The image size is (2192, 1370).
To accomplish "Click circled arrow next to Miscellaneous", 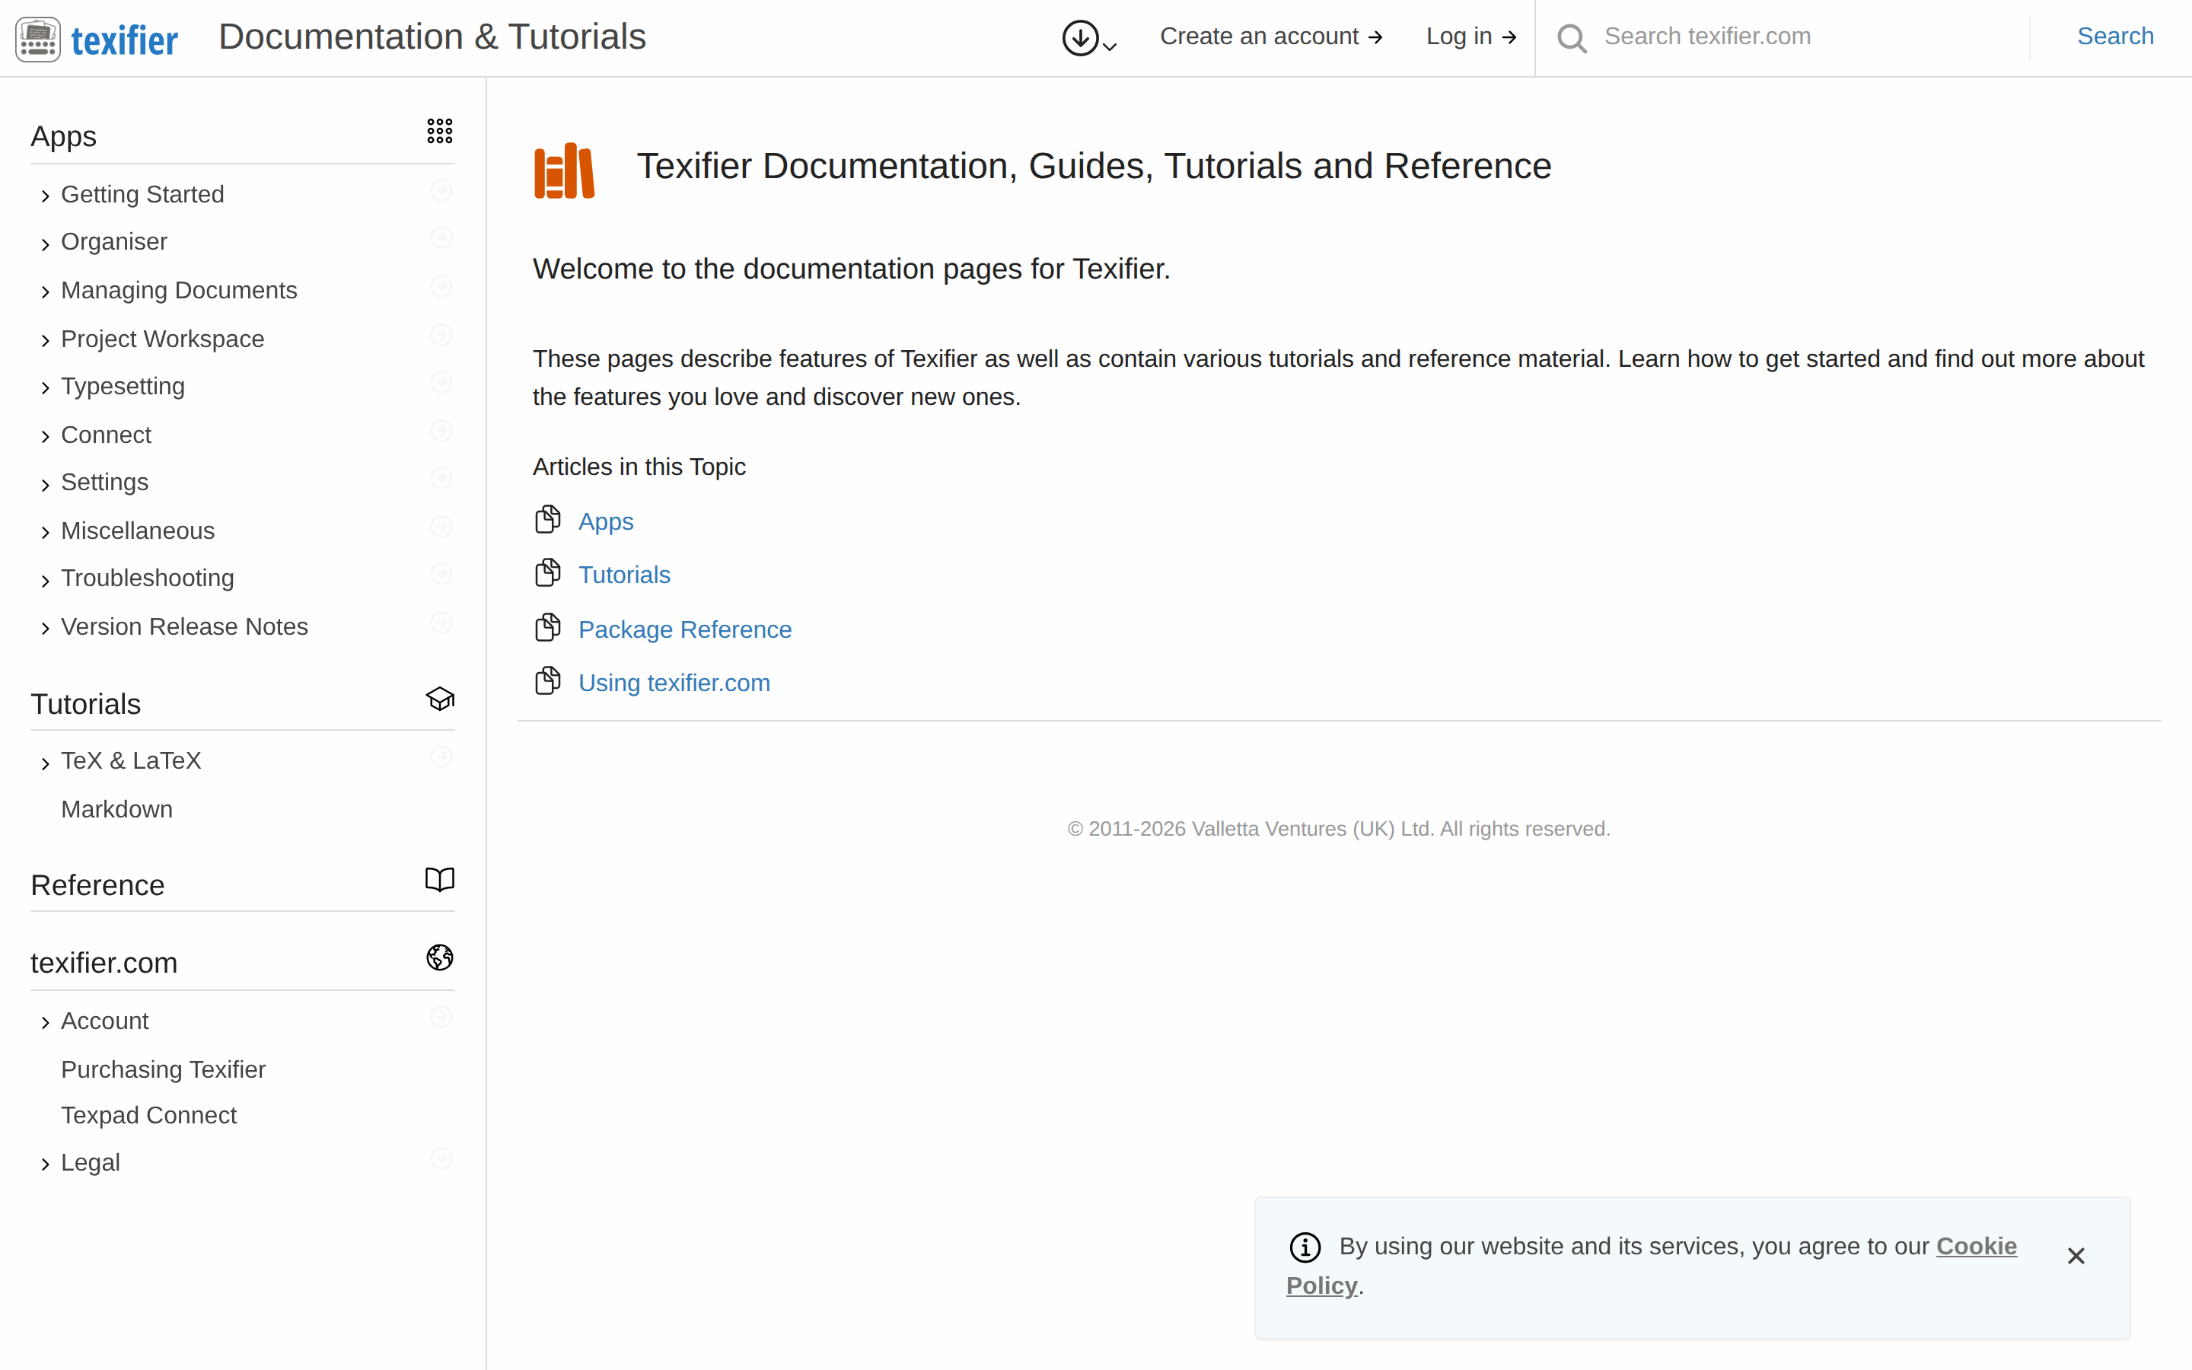I will pyautogui.click(x=441, y=527).
